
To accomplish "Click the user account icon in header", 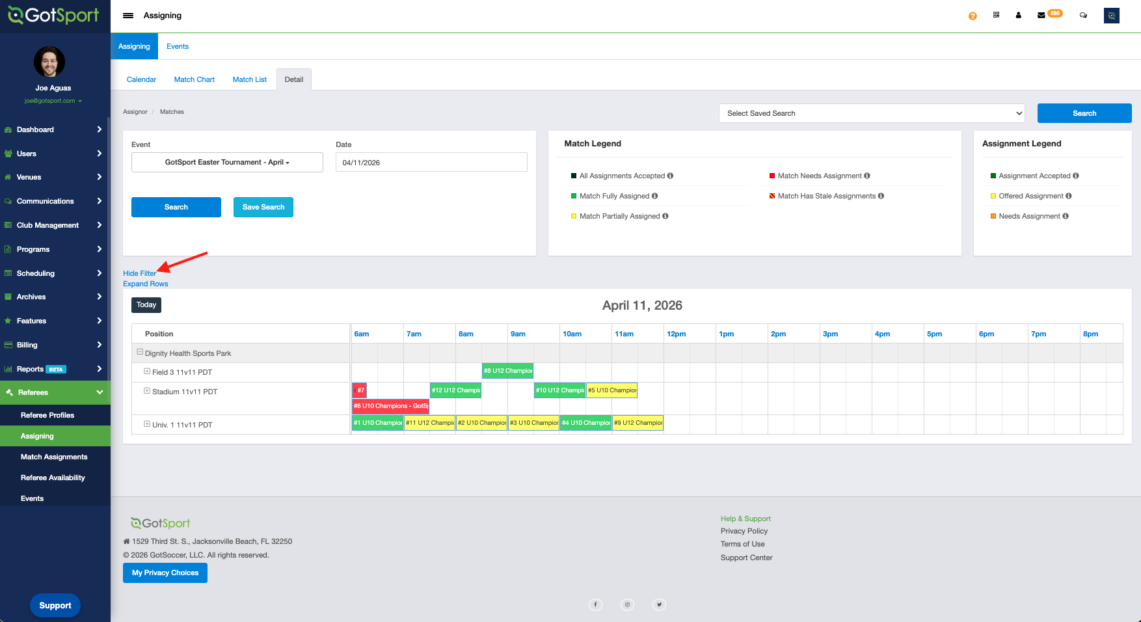I will click(1018, 15).
